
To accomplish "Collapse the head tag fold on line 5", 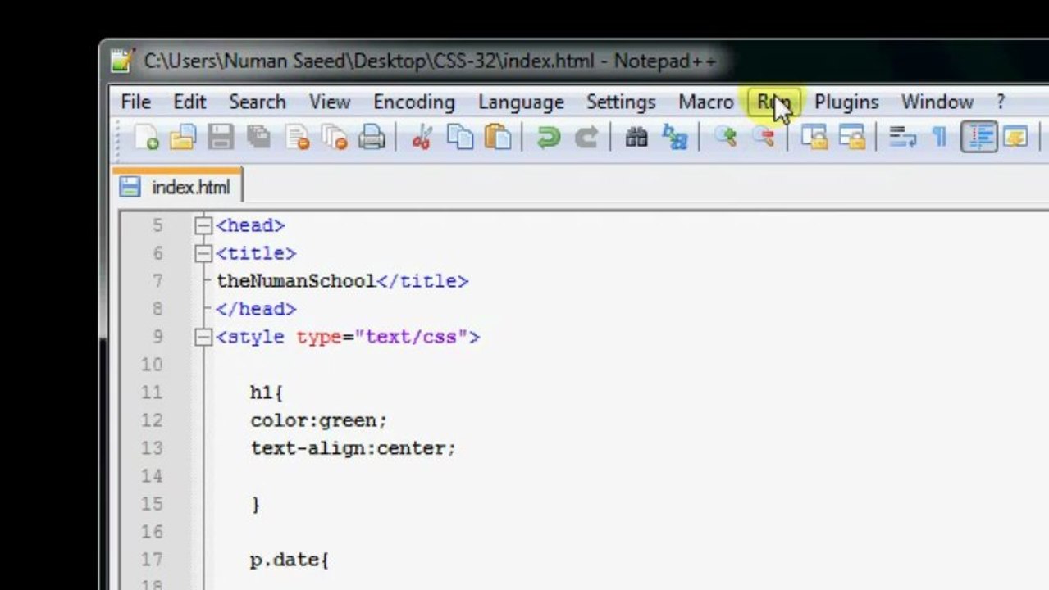I will click(203, 225).
